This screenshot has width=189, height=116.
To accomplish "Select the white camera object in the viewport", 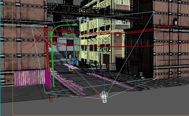I will (104, 97).
